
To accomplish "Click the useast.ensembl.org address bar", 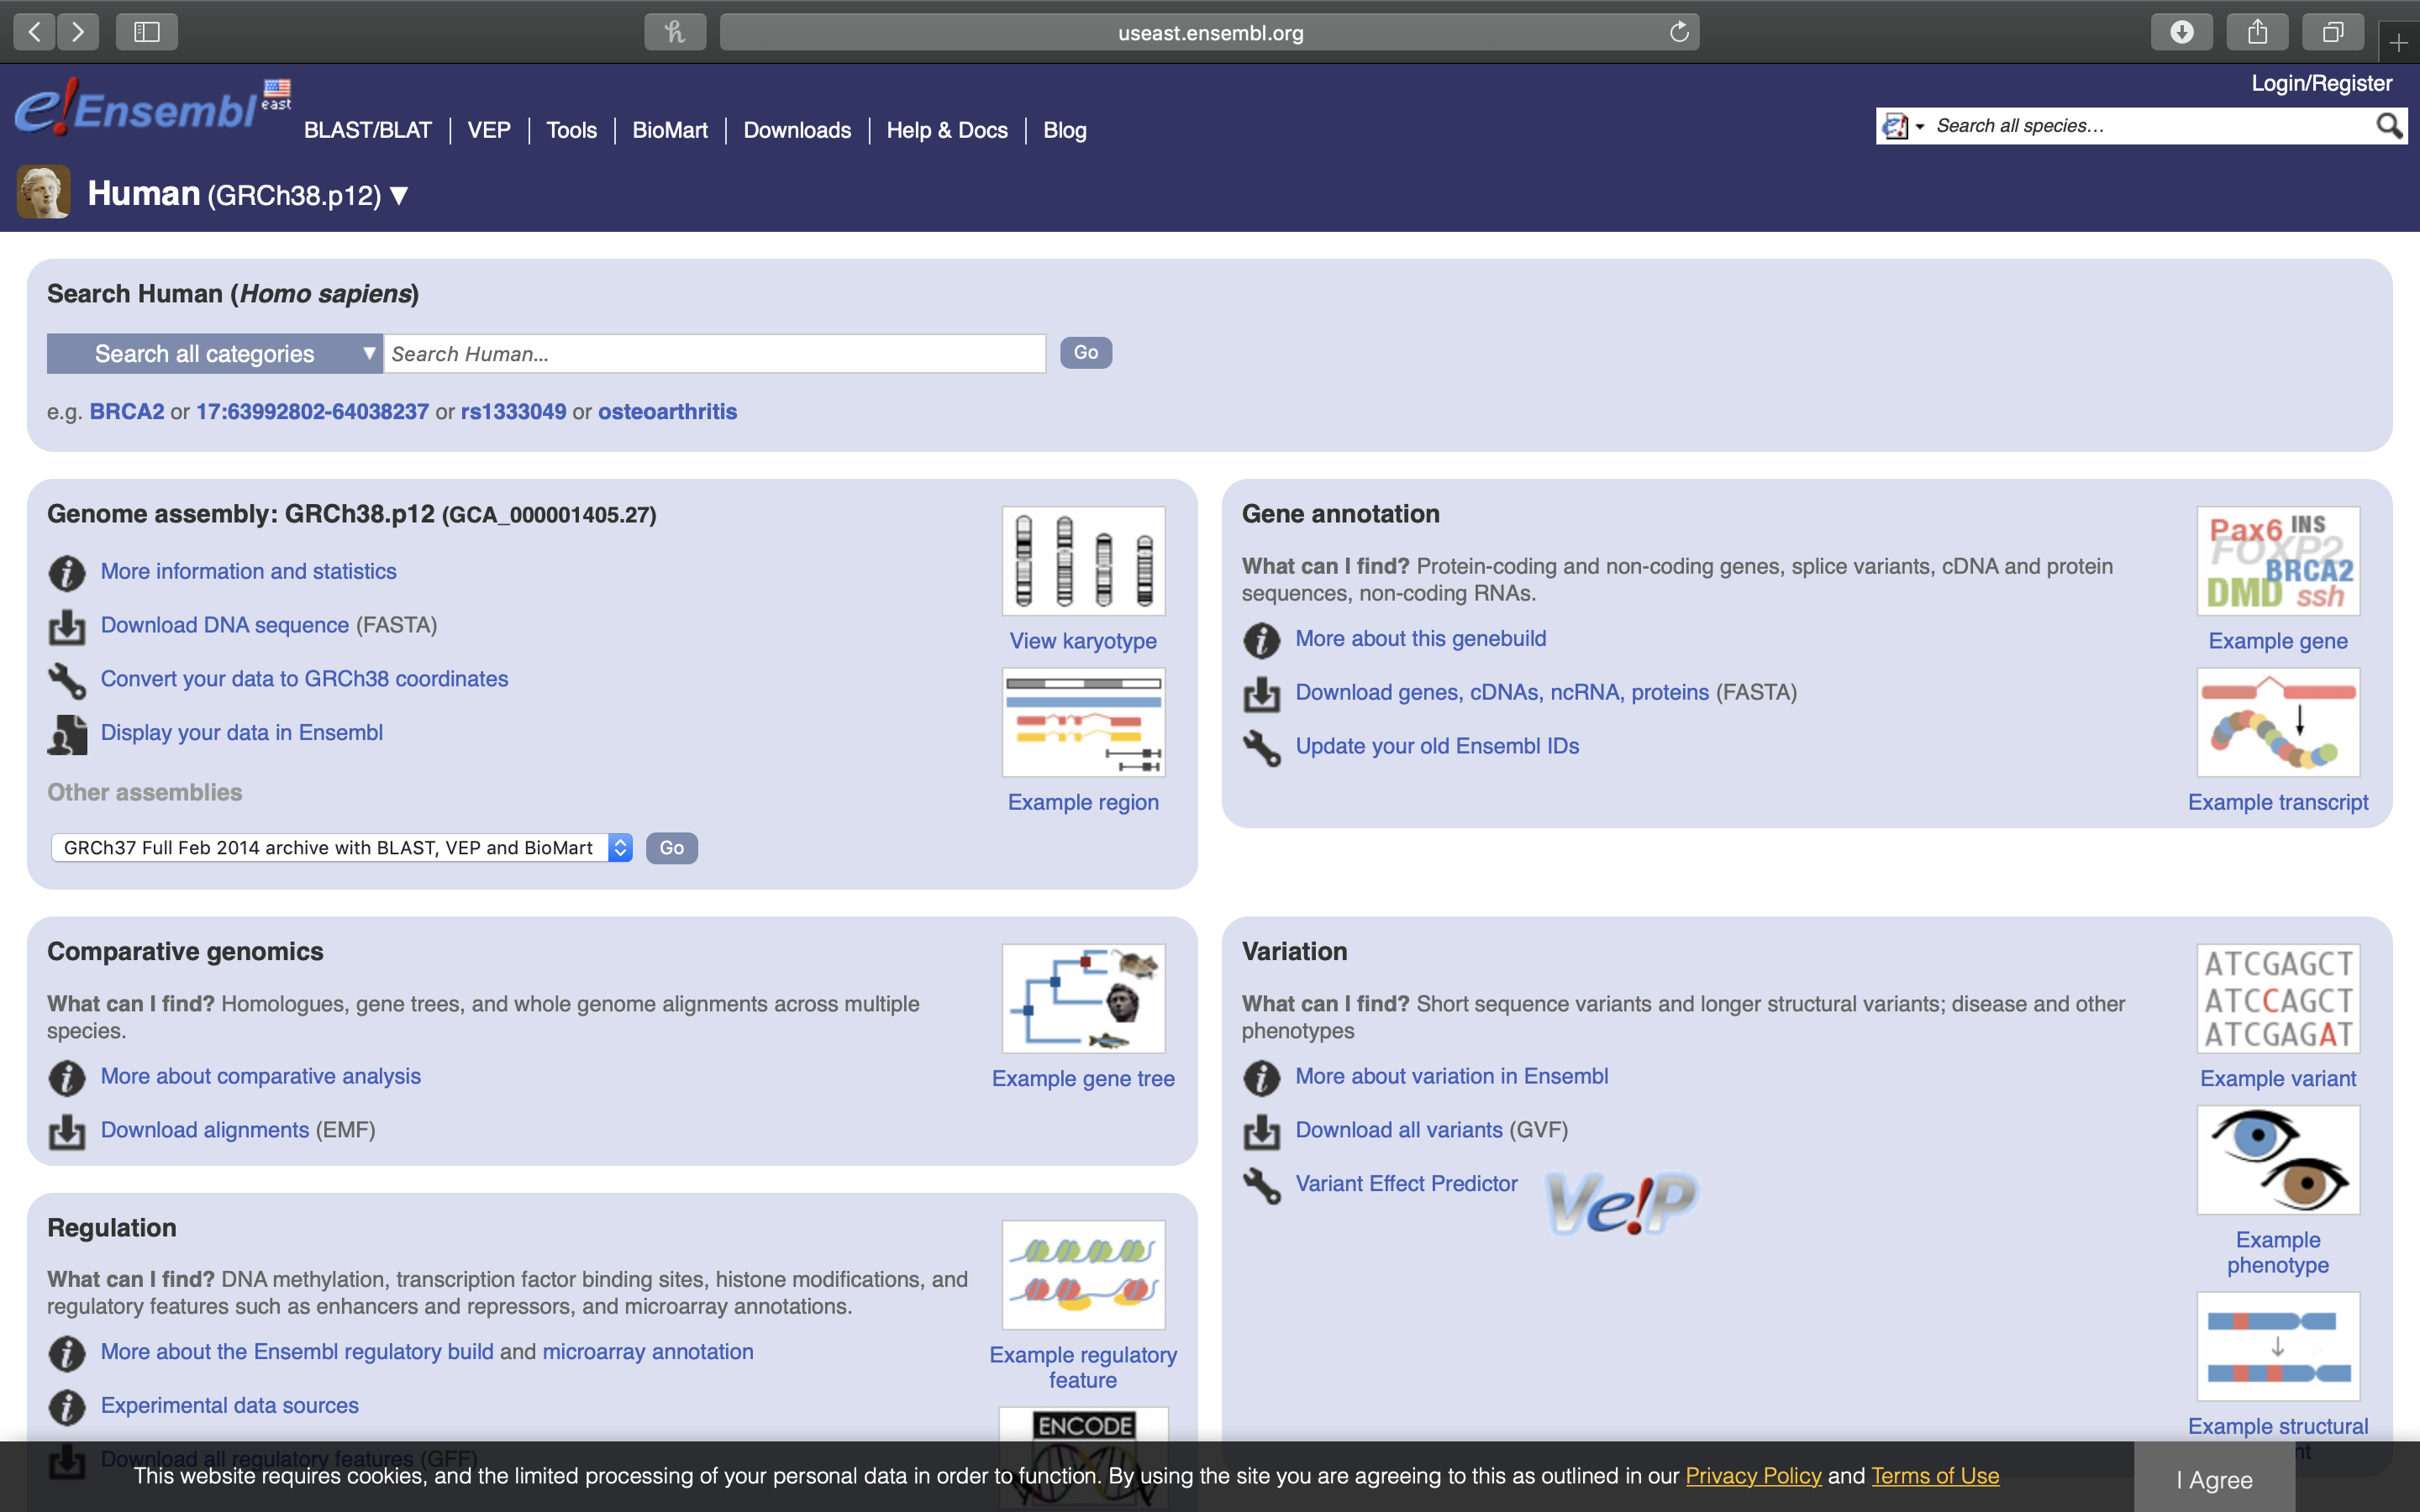I will coord(1210,32).
